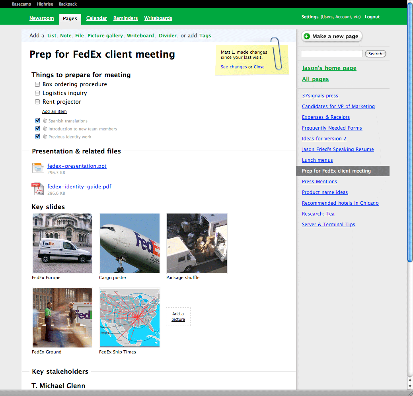Click Add an item link

(54, 111)
